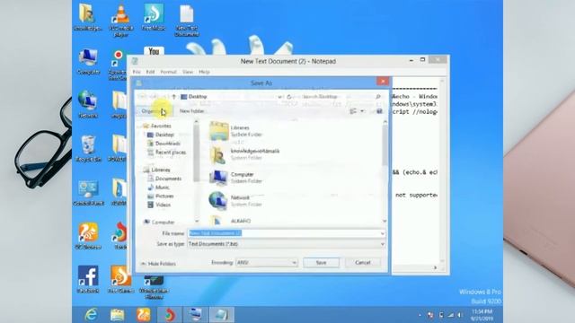575x323 pixels.
Task: Open the New Text Document desktop file
Action: [187, 20]
